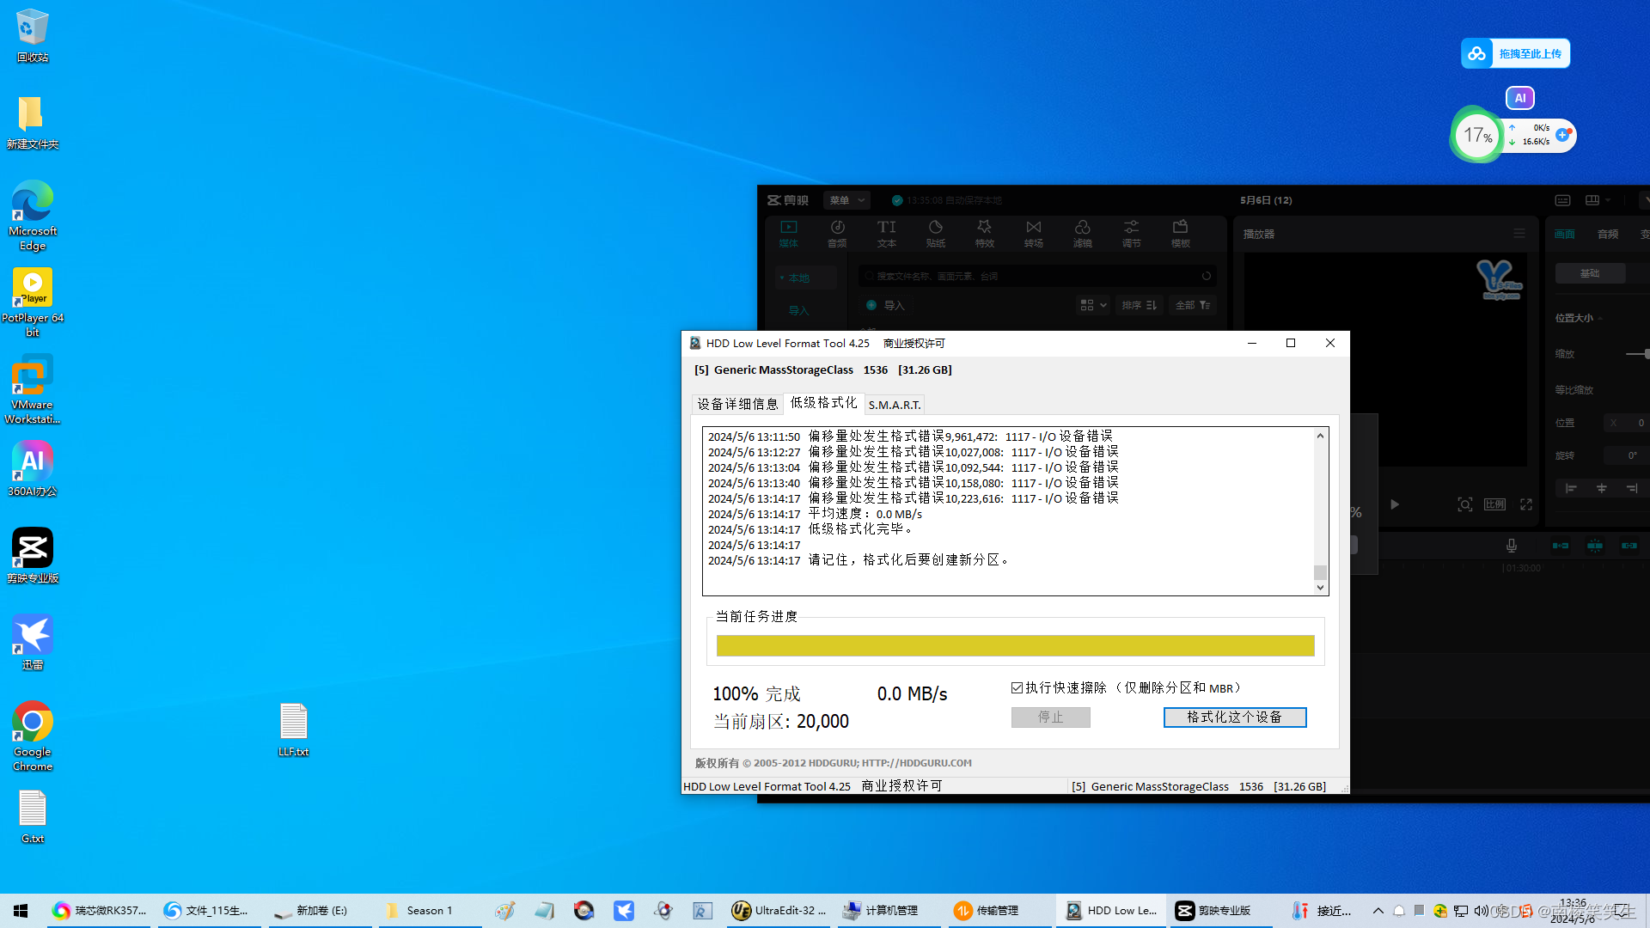Click the cloud upload widget icon
Viewport: 1650px width, 928px height.
pyautogui.click(x=1476, y=53)
